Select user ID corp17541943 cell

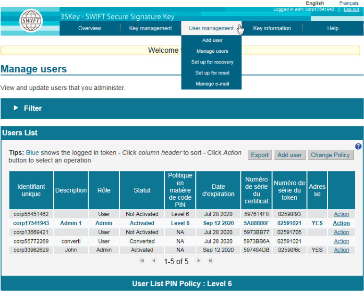(x=31, y=223)
